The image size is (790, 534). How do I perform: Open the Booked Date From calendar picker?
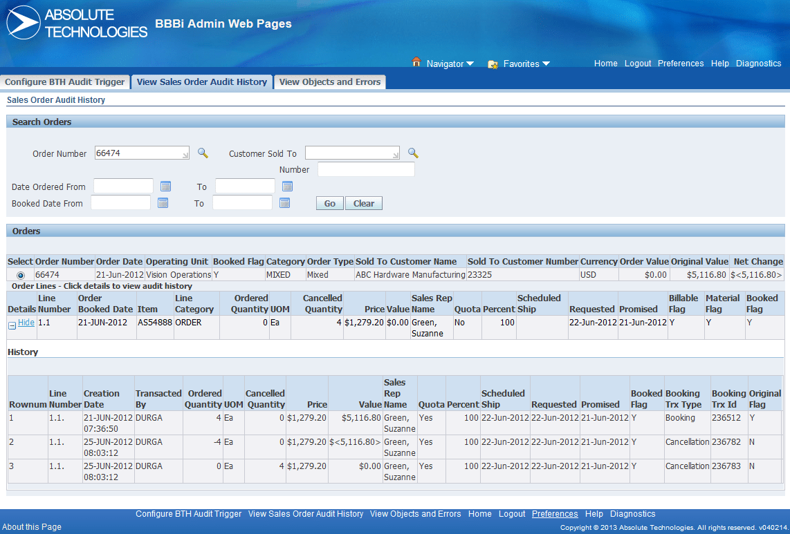(162, 202)
